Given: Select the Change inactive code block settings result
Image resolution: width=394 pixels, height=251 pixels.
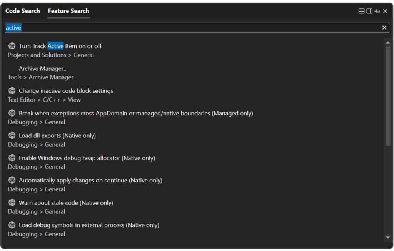Looking at the screenshot, I should tap(66, 90).
